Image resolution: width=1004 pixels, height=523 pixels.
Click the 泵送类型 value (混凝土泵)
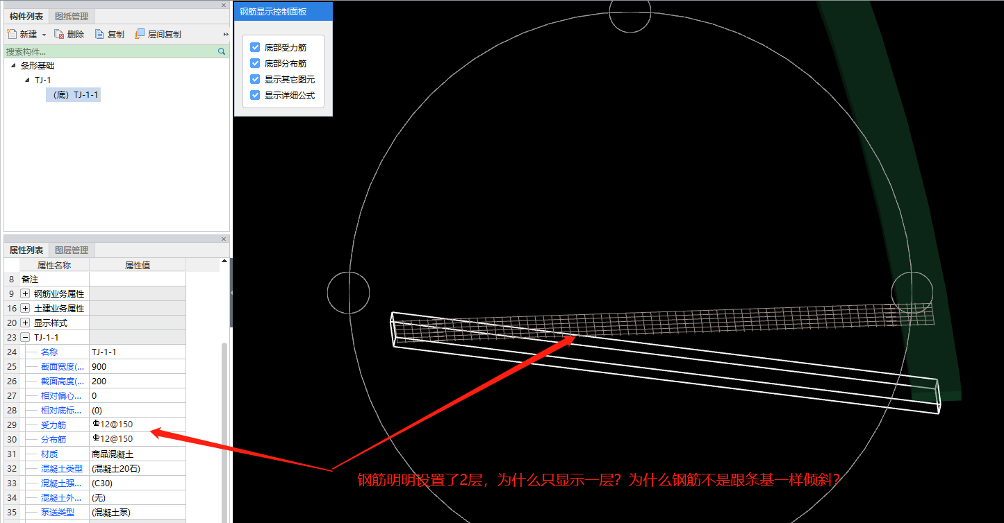pyautogui.click(x=138, y=512)
